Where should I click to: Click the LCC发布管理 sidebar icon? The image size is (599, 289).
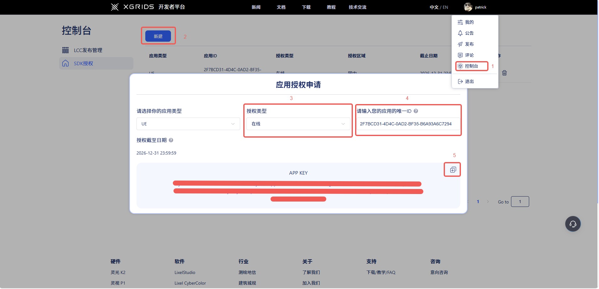(65, 50)
